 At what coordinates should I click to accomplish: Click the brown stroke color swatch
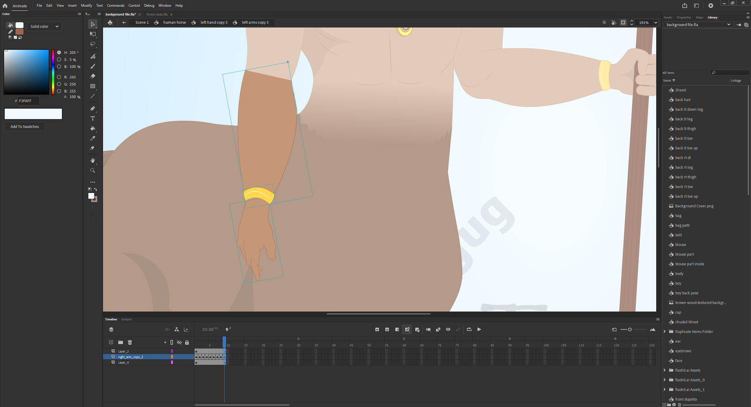pyautogui.click(x=20, y=32)
